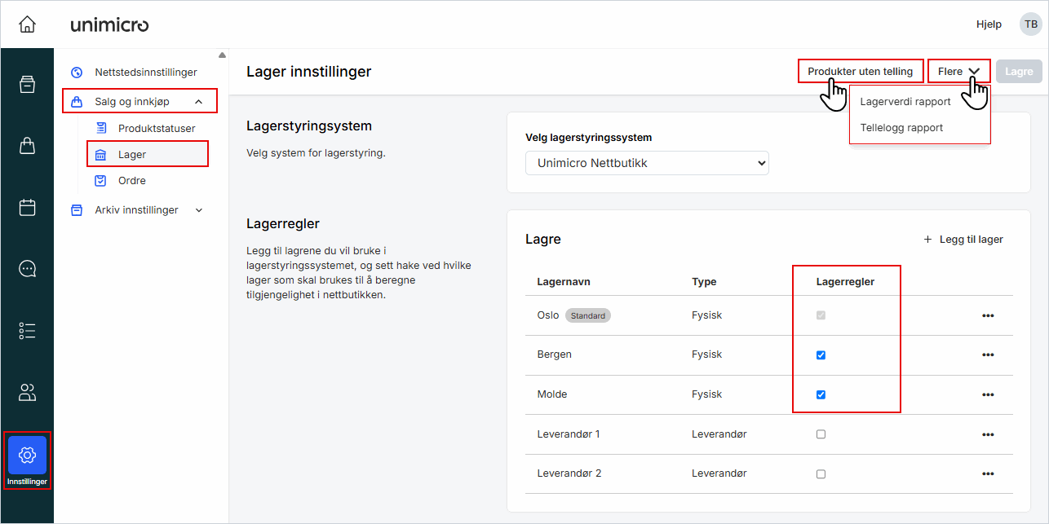Click Hjelp in the top bar
This screenshot has width=1049, height=524.
[989, 24]
